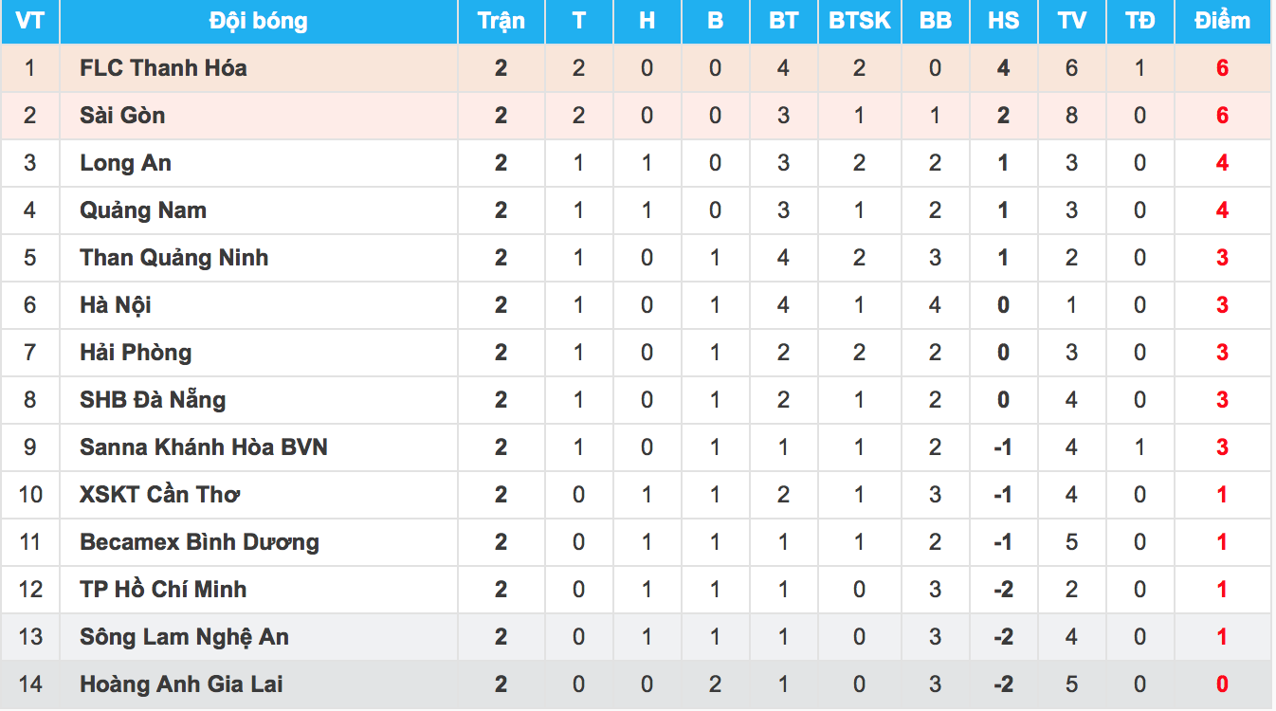Open Hoàng Anh Gia Lai team entry
Image resolution: width=1276 pixels, height=711 pixels.
(181, 684)
